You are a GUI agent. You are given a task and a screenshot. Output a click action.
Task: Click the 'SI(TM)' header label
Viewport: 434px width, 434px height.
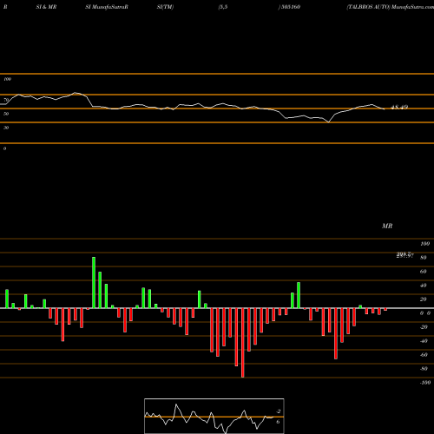(165, 7)
